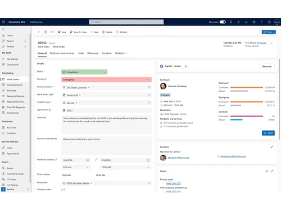The width and height of the screenshot is (281, 211).
Task: Click the Save button
Action: pos(62,32)
